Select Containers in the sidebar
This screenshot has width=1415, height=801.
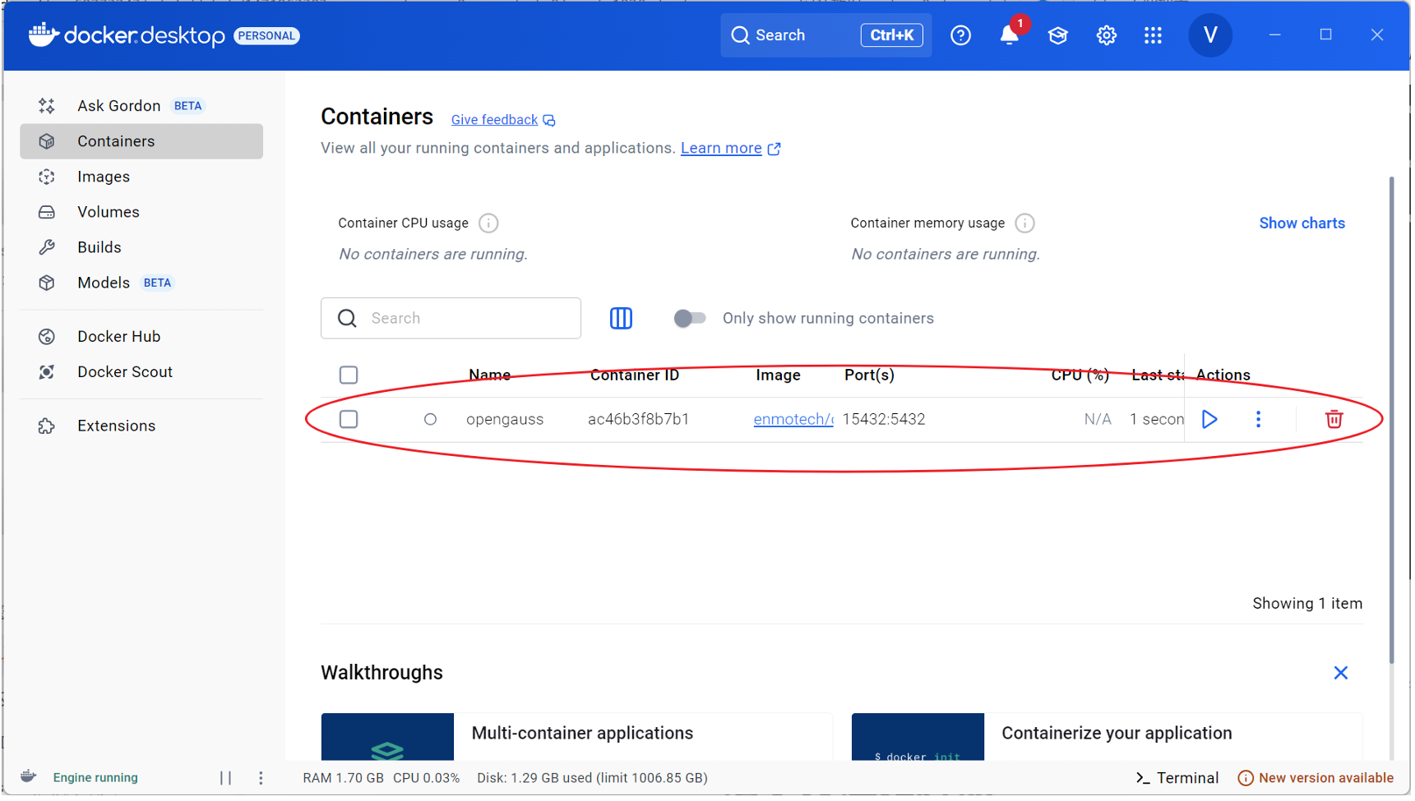tap(141, 141)
